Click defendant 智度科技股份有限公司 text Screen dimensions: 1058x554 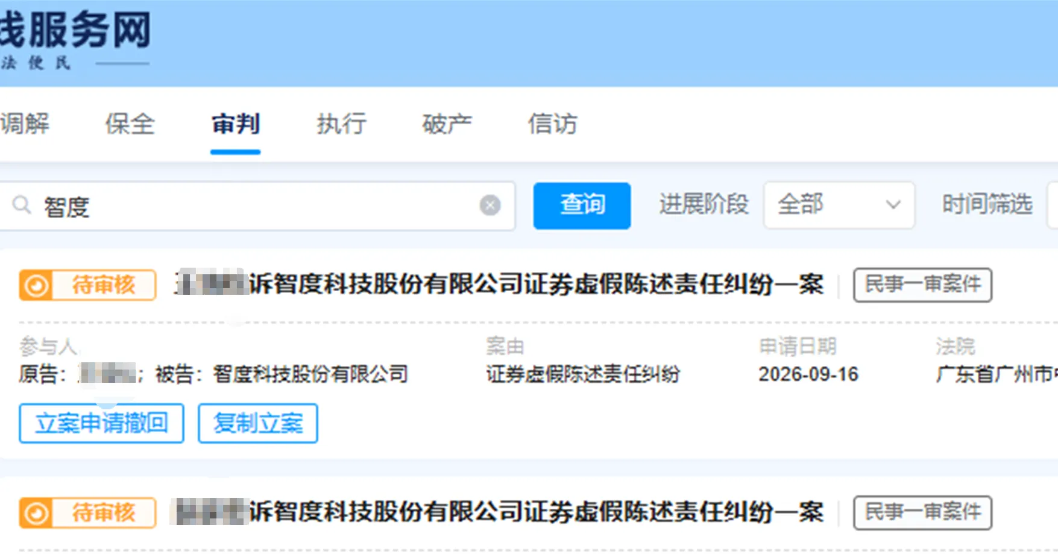coord(310,374)
